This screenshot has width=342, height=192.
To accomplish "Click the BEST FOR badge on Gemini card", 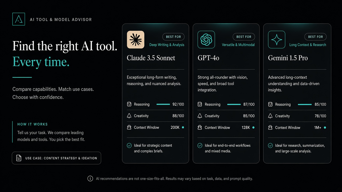I will point(316,37).
